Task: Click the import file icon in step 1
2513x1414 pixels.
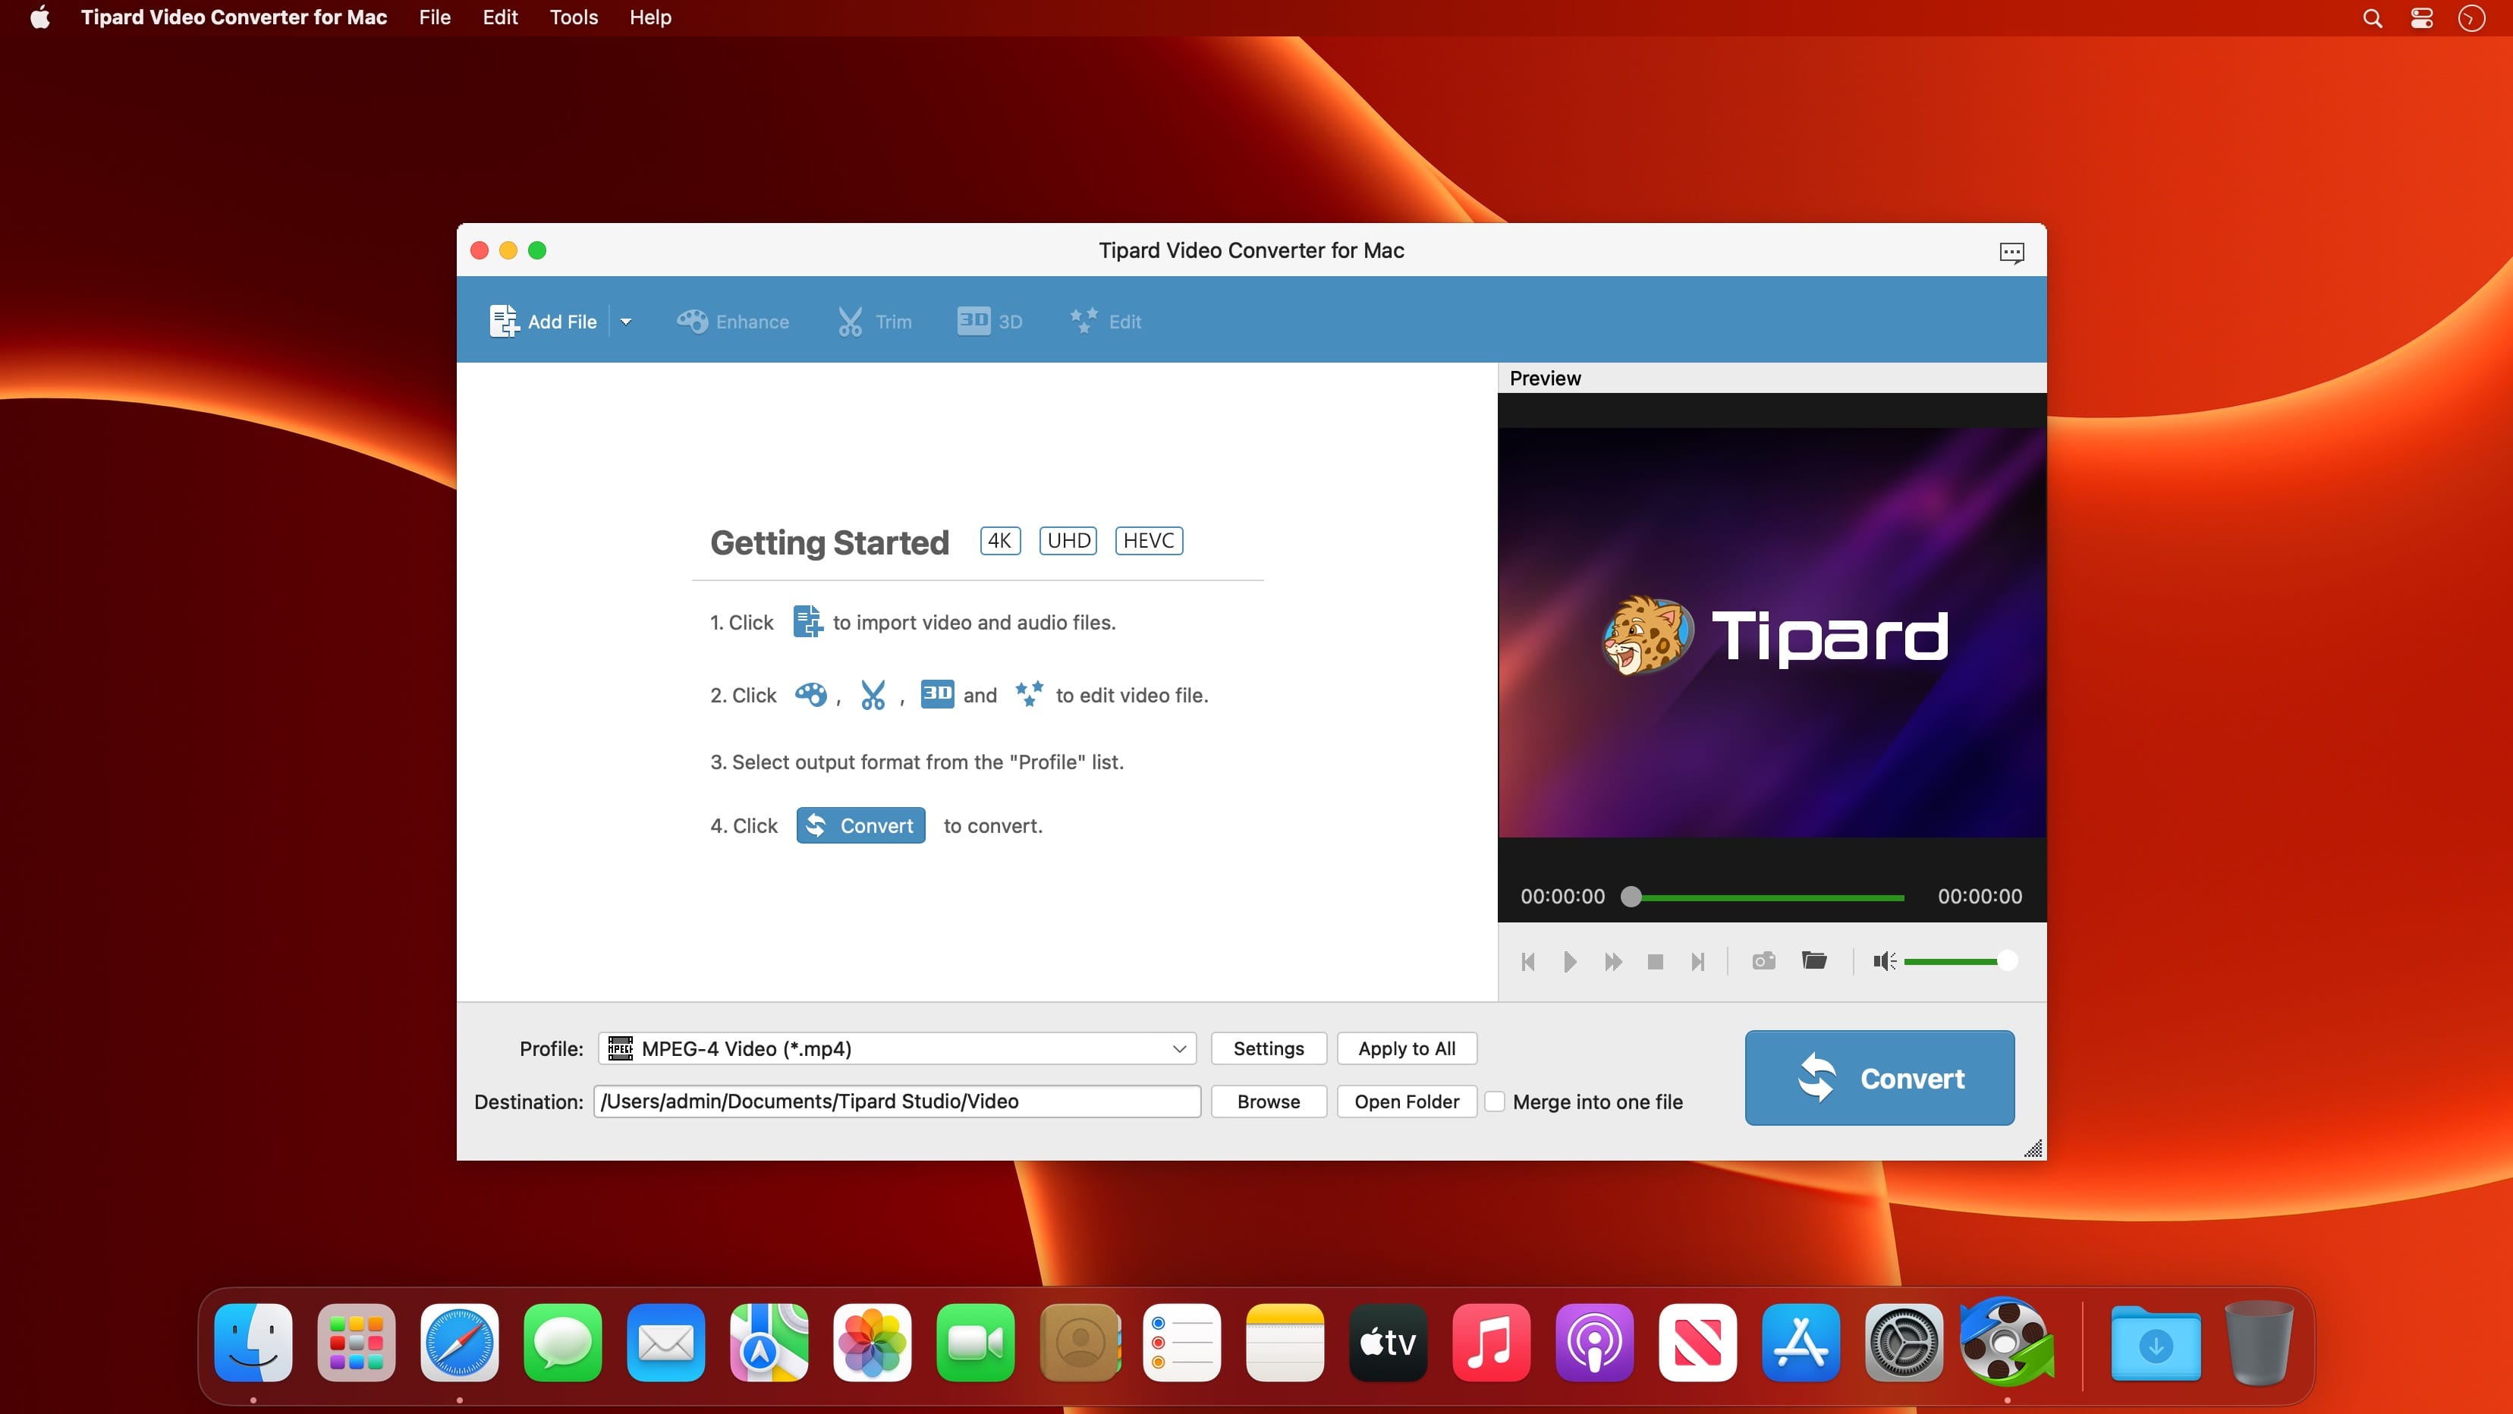Action: click(x=807, y=621)
